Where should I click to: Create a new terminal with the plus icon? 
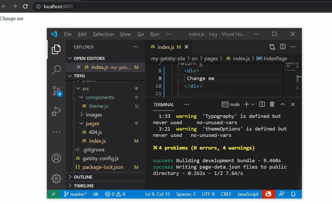[247, 104]
